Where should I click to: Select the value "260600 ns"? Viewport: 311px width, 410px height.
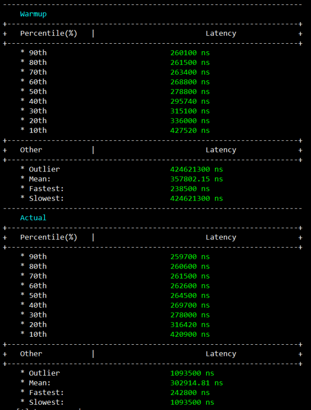click(x=190, y=266)
